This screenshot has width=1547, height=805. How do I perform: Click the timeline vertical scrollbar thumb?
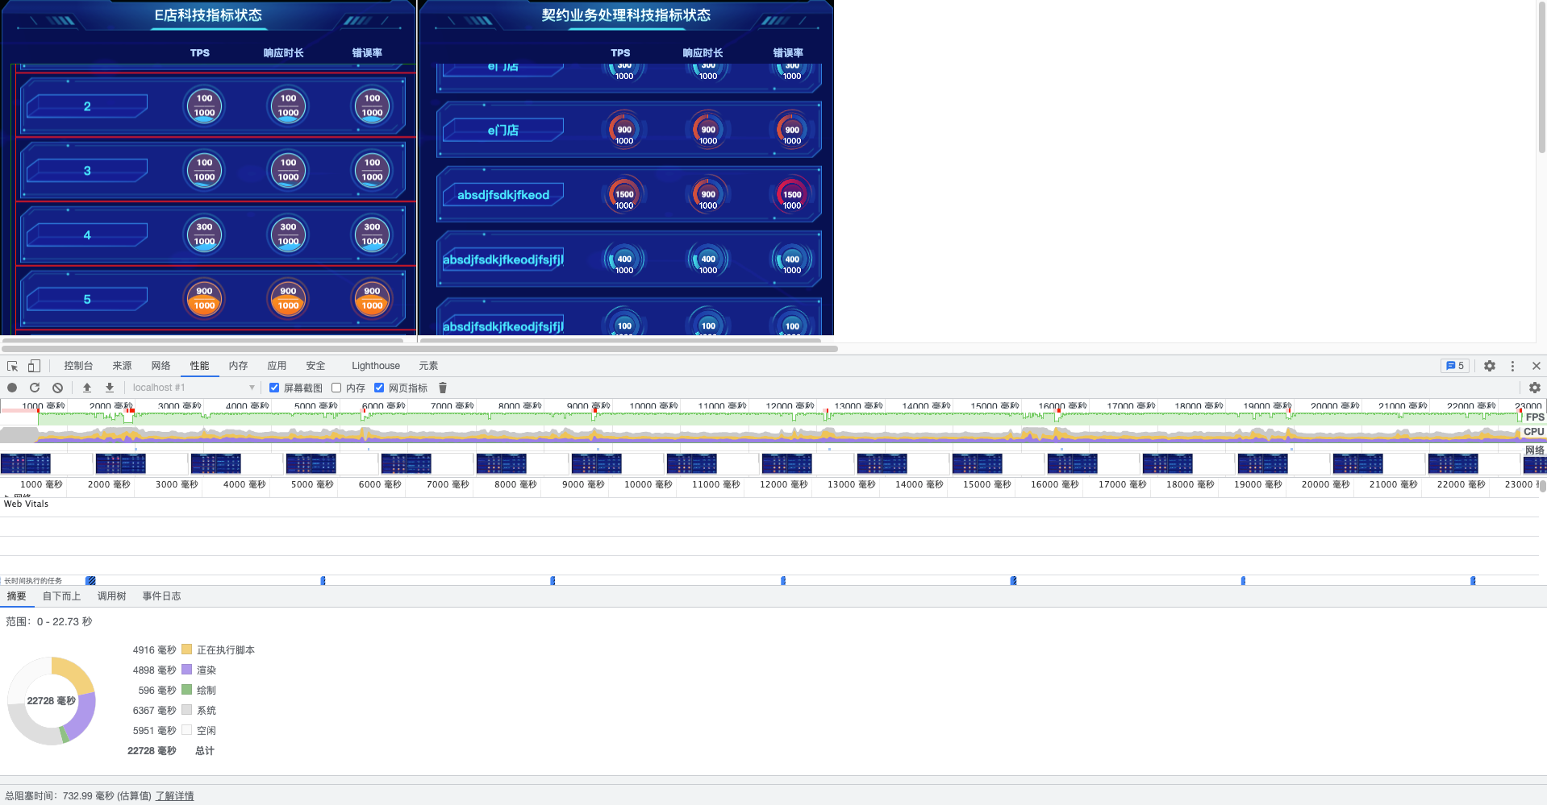pos(1543,487)
